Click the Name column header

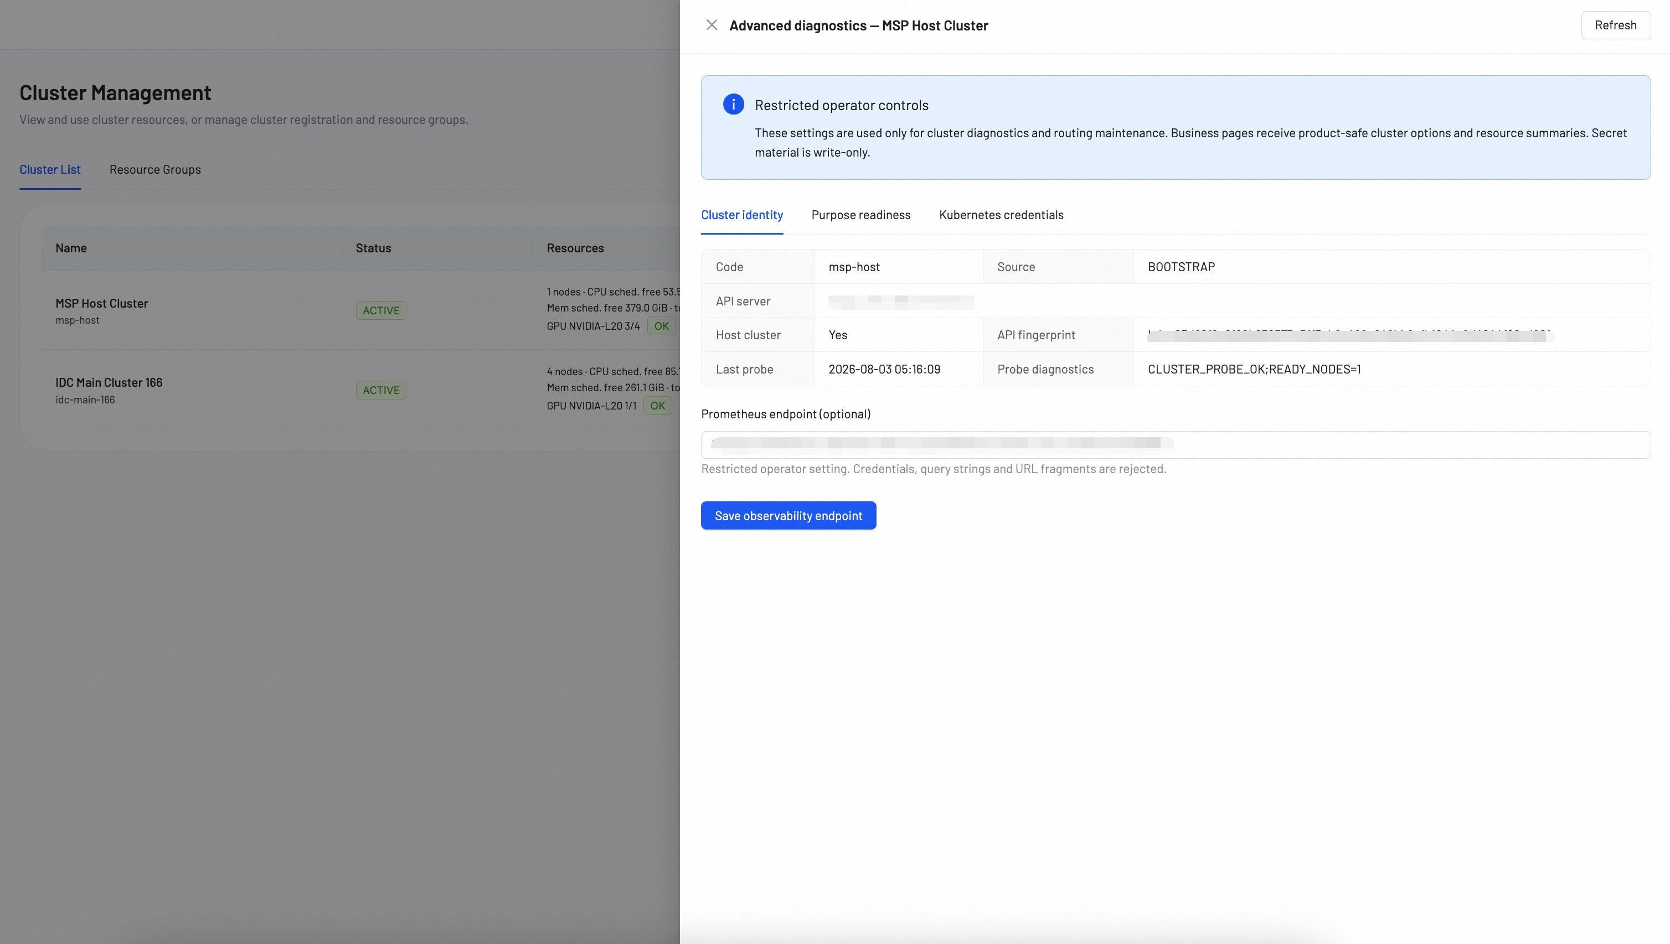[71, 248]
